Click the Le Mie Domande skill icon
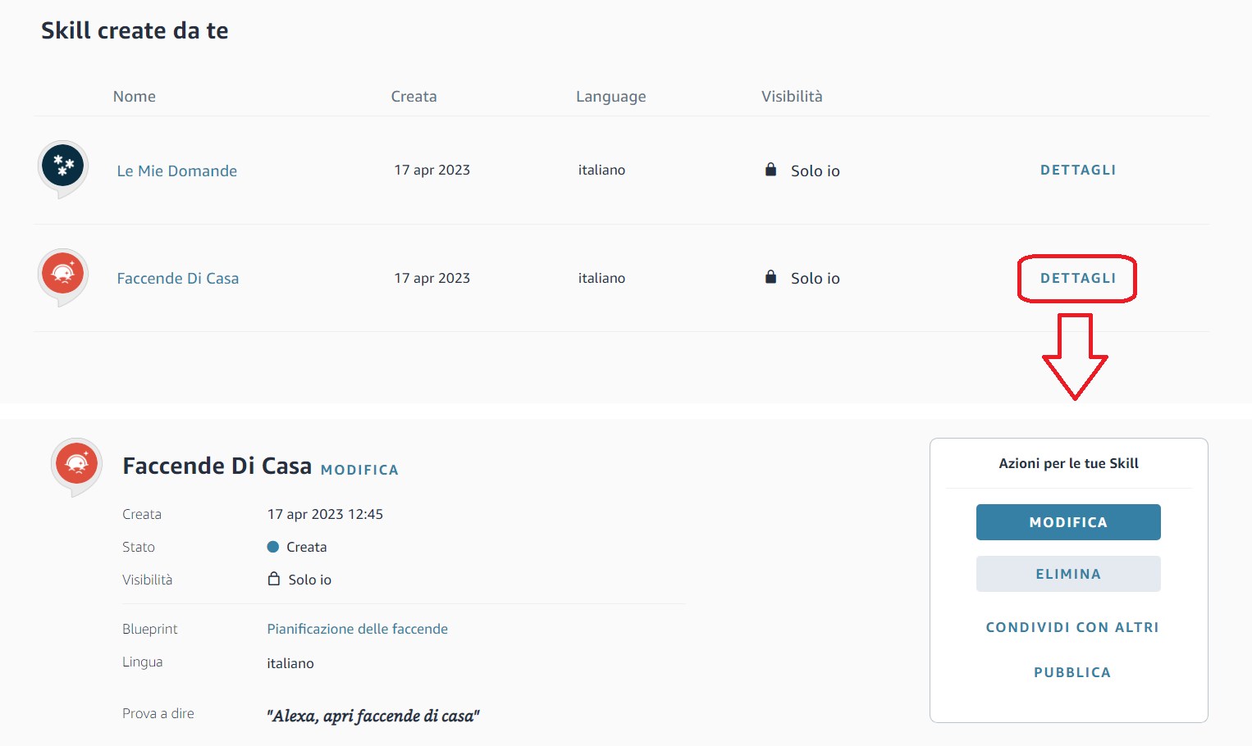Viewport: 1252px width, 746px height. pos(63,166)
